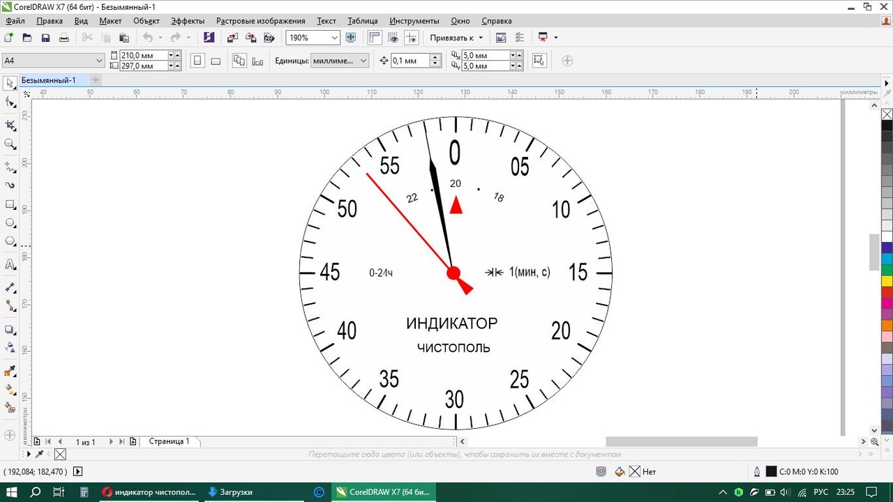
Task: Select the Text tool
Action: point(10,265)
